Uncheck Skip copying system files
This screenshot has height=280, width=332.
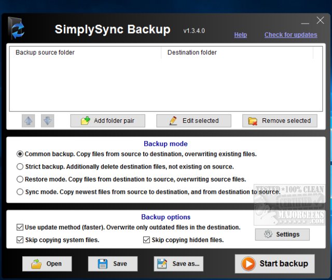20,240
